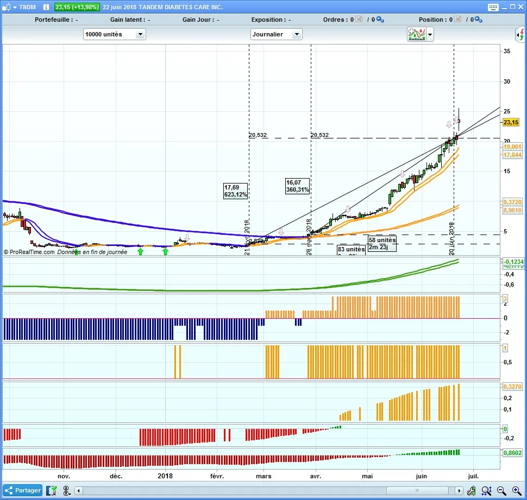Expand the arrow beside the indicators icon
527x500 pixels.
[x=430, y=34]
